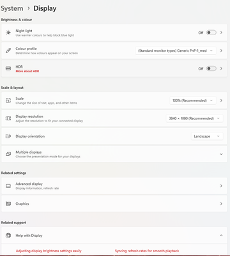Click the Display resolution icon
The width and height of the screenshot is (230, 256).
[8, 118]
